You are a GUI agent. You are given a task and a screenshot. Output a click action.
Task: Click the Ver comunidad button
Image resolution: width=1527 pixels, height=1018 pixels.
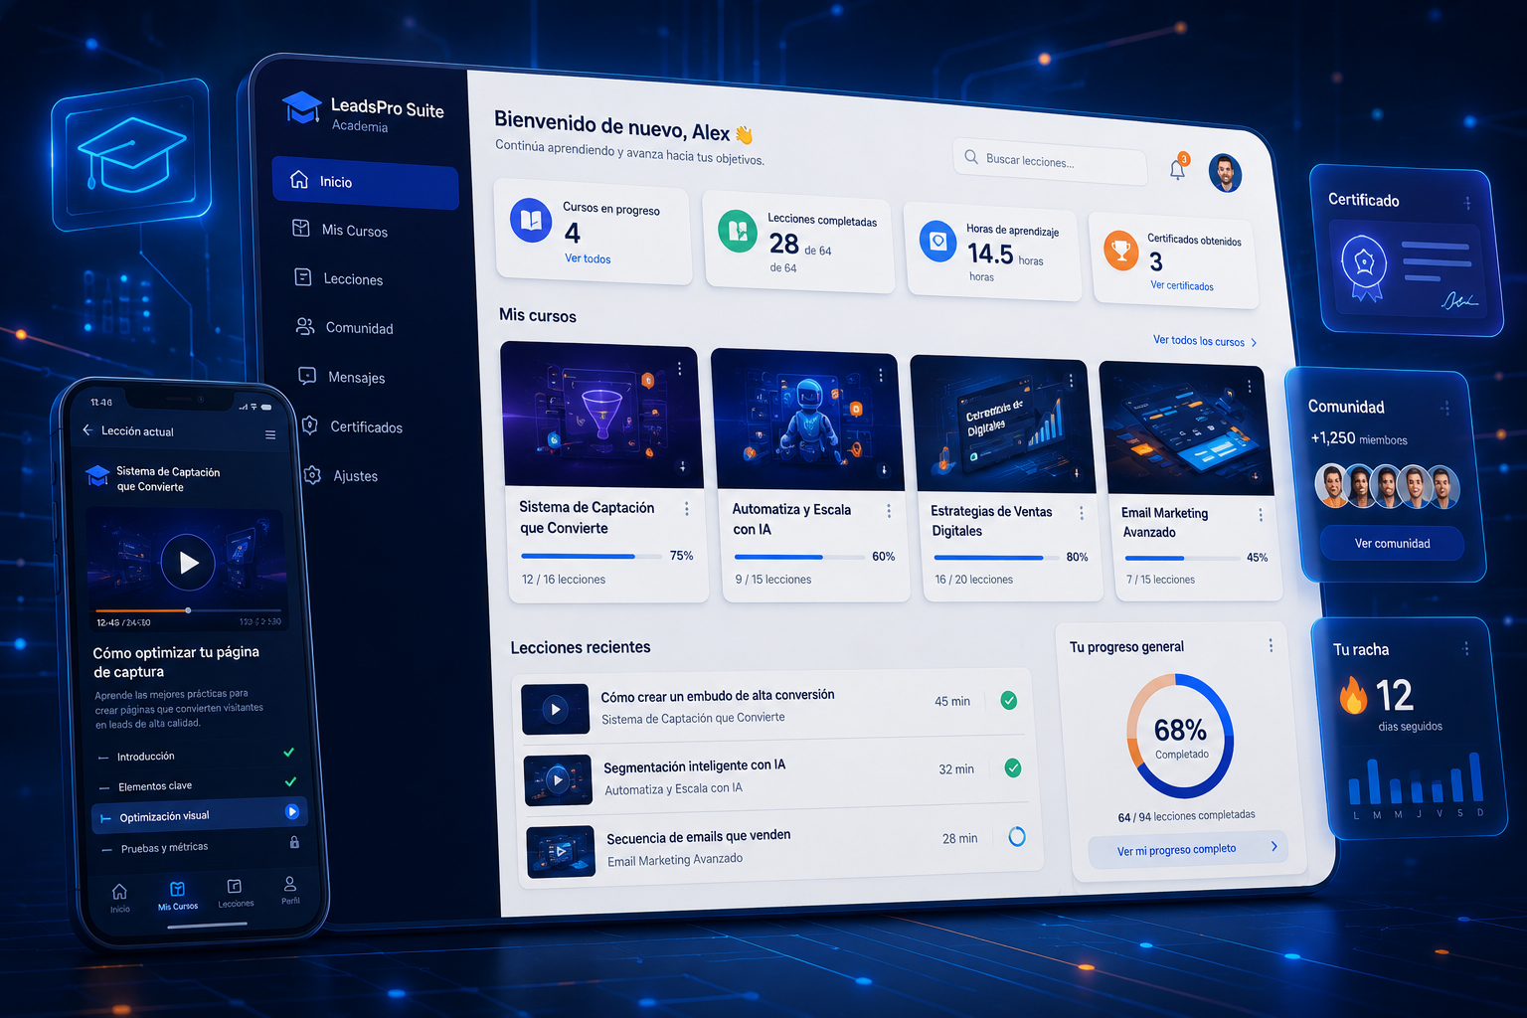1392,544
